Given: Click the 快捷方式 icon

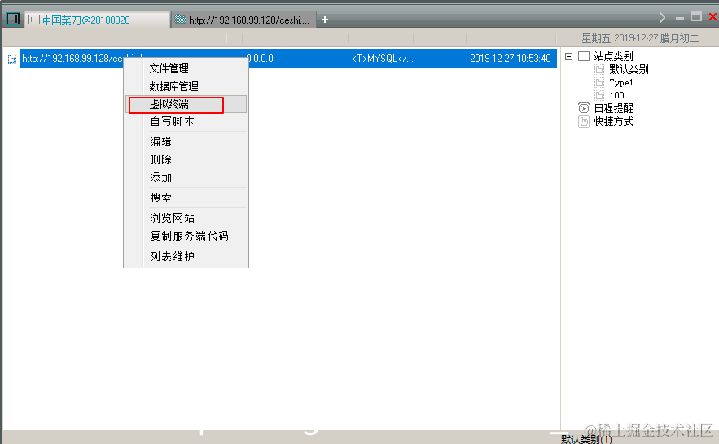Looking at the screenshot, I should [x=583, y=121].
